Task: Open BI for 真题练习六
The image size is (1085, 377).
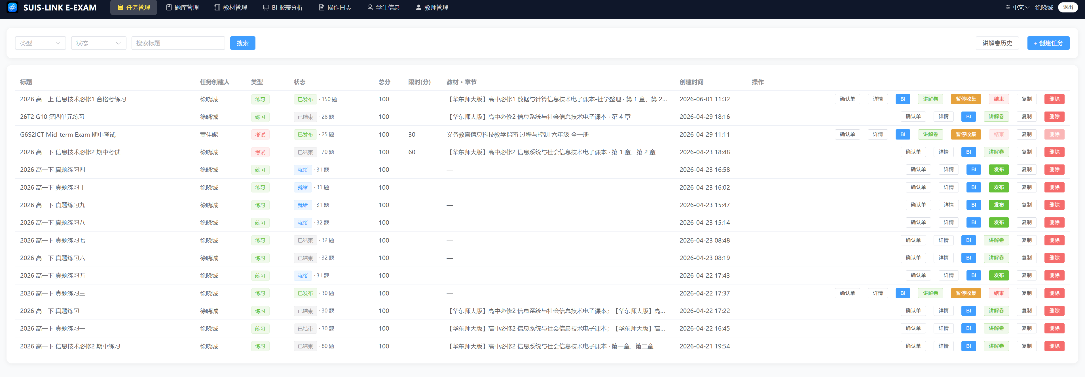Action: coord(968,258)
